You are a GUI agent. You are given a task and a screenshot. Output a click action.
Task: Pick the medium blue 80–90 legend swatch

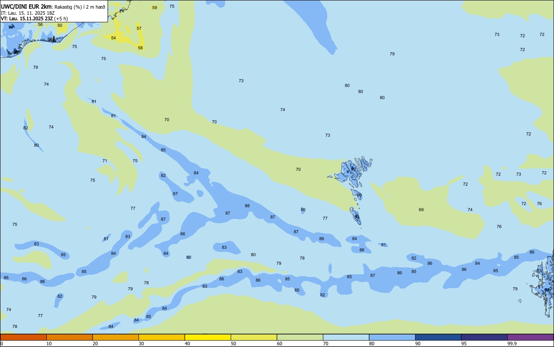(392, 337)
